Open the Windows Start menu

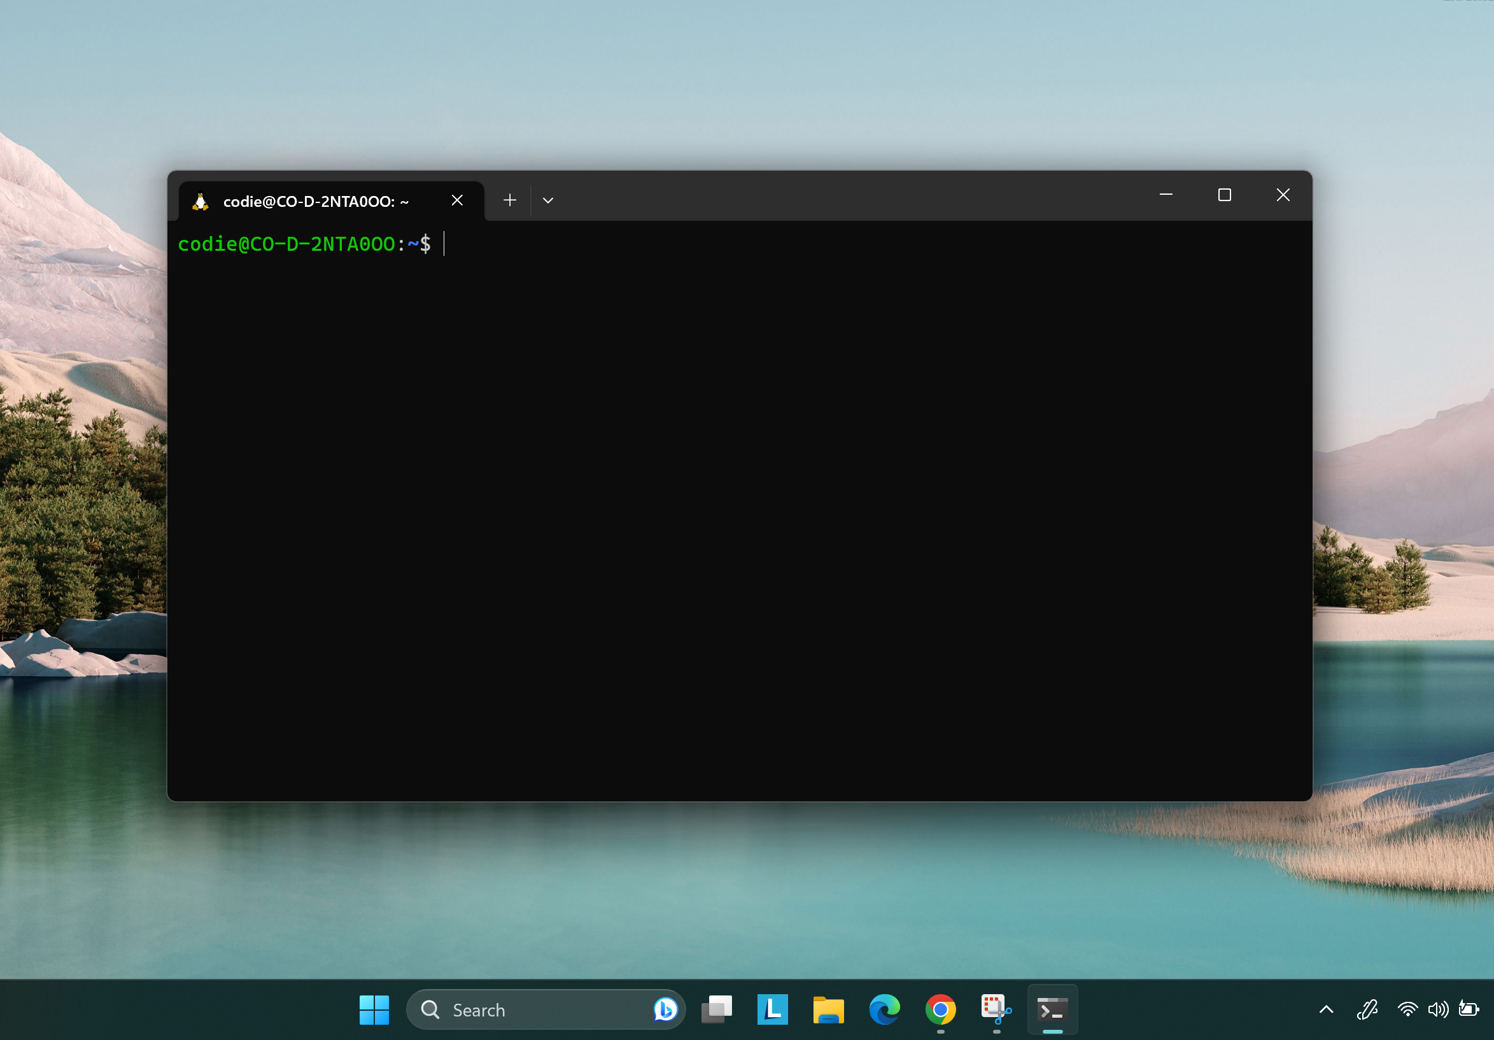(374, 1009)
